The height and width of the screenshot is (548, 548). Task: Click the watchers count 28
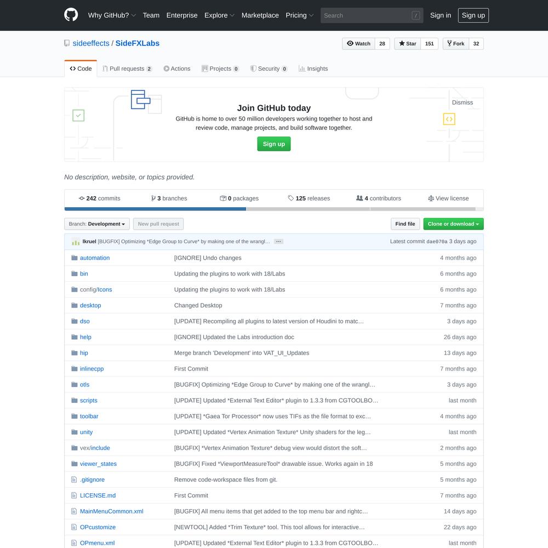[383, 44]
